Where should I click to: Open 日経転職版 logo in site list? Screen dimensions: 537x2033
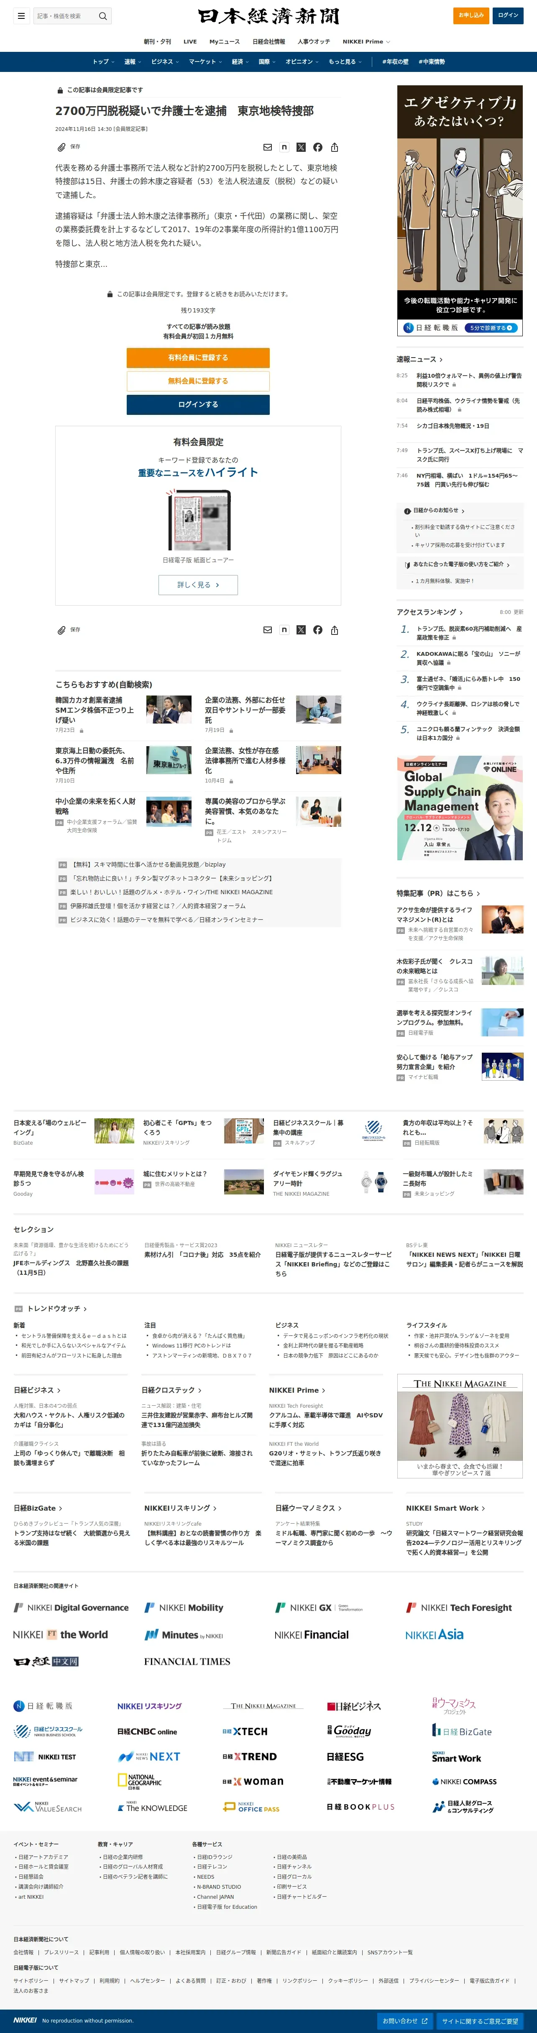coord(43,1706)
